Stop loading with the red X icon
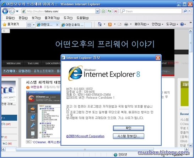194x158 pixels. [x=115, y=11]
